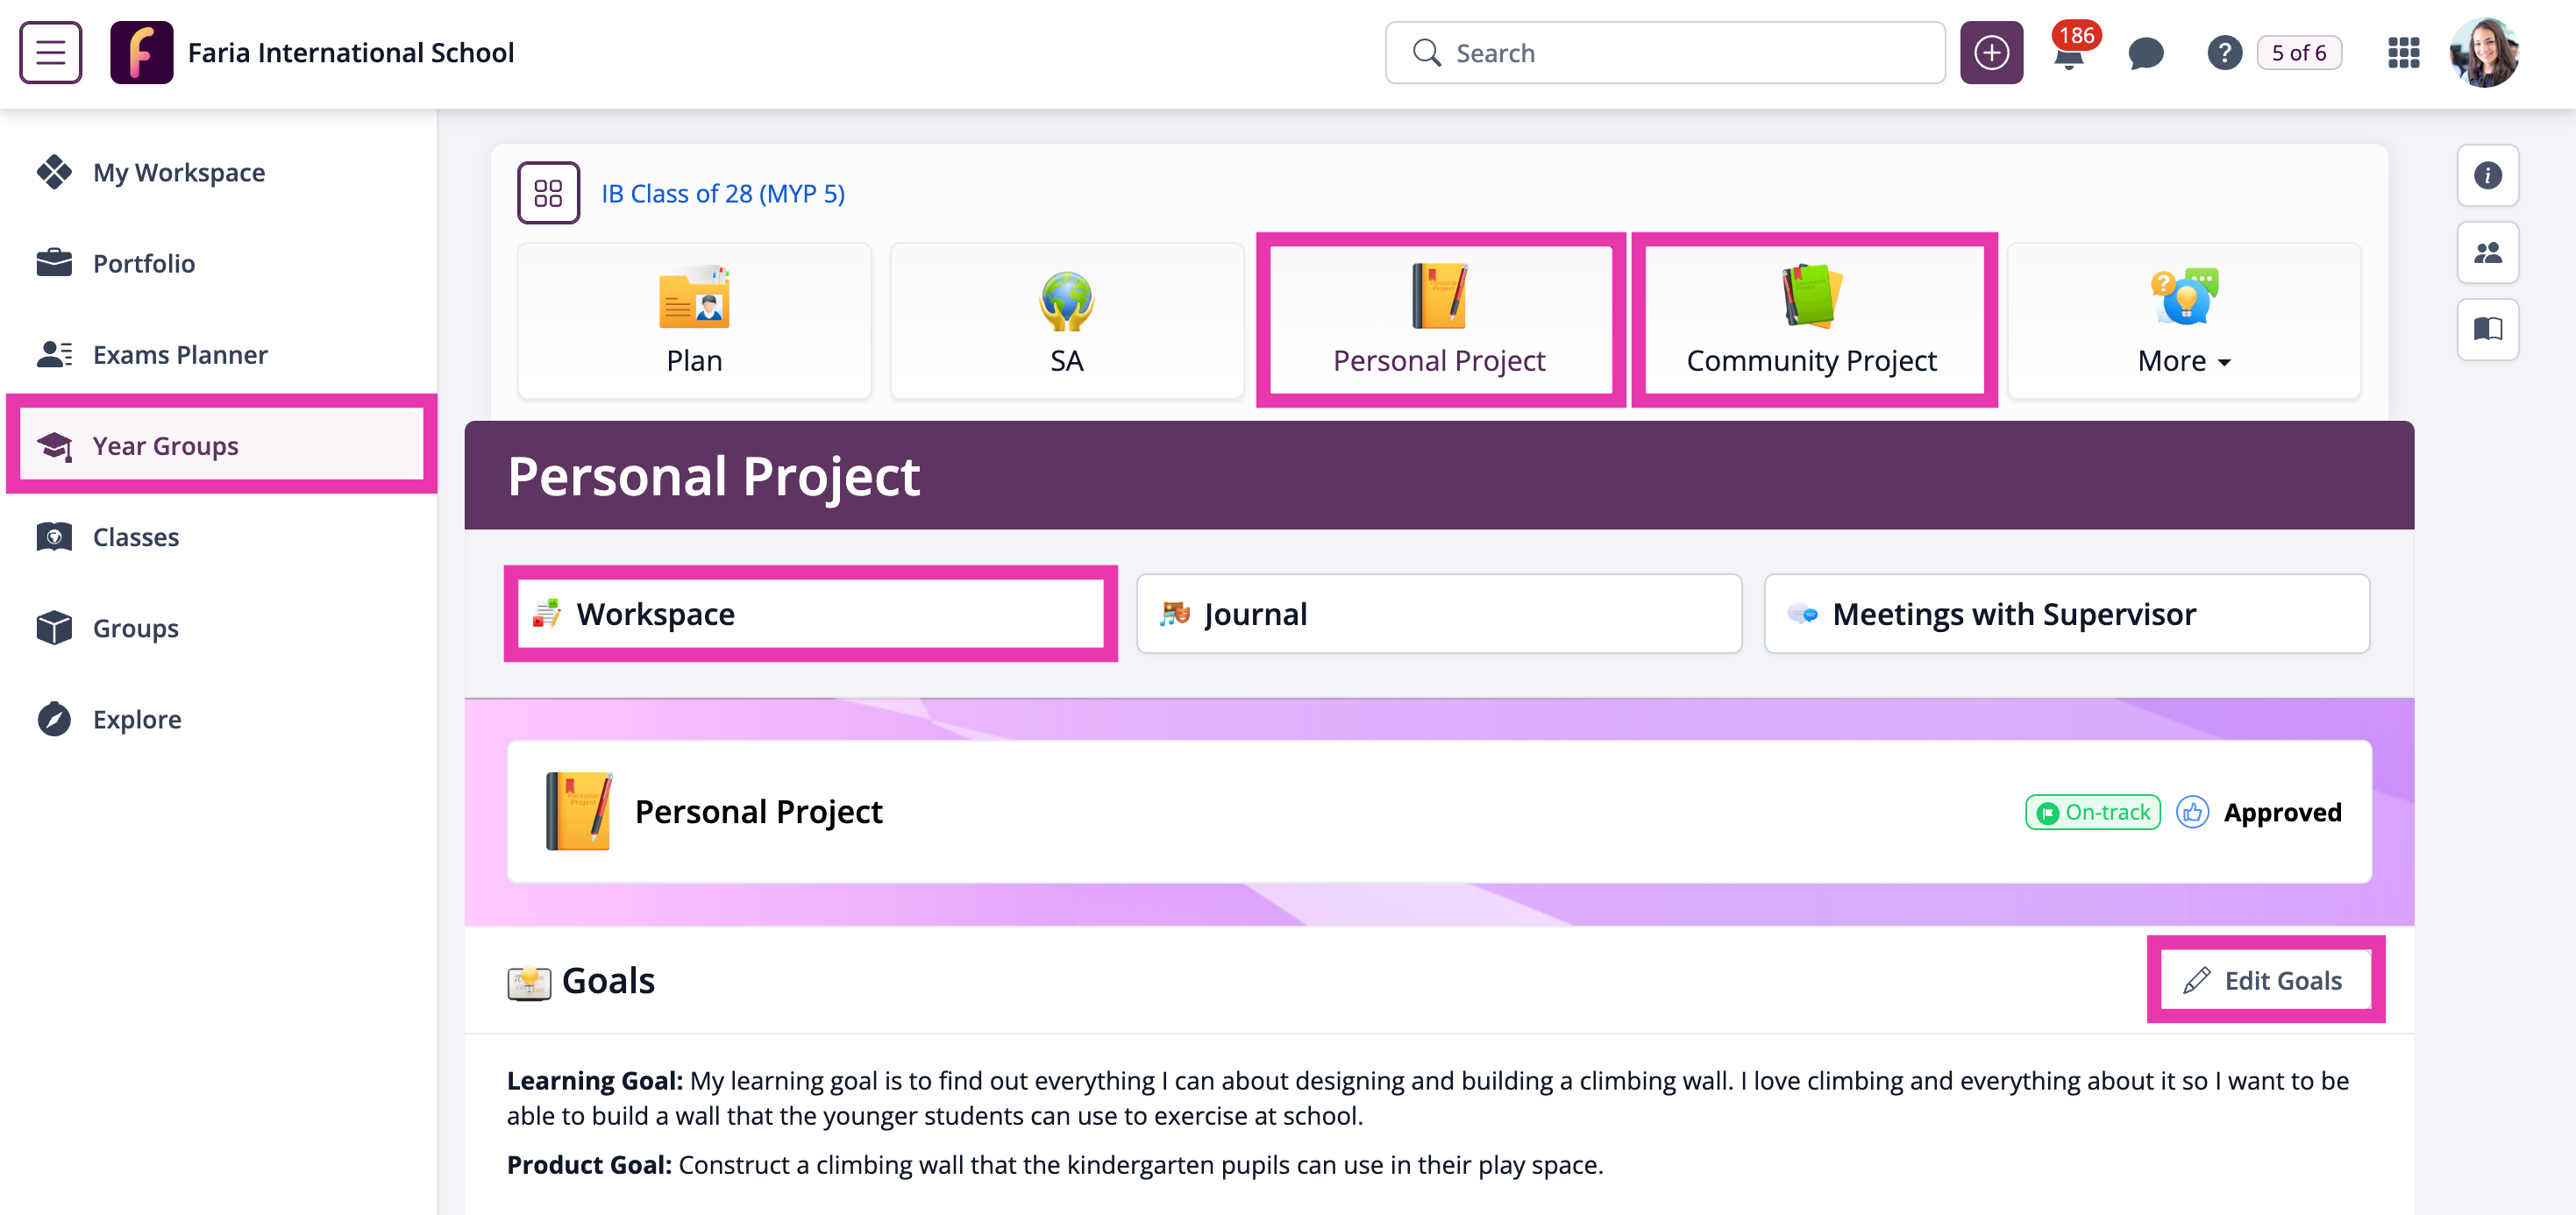Open the Workspace tab
Screen dimensions: 2576x1215
tap(811, 613)
